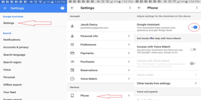Tap the Reservations calendar icon
This screenshot has width=201, height=100.
(72, 70)
